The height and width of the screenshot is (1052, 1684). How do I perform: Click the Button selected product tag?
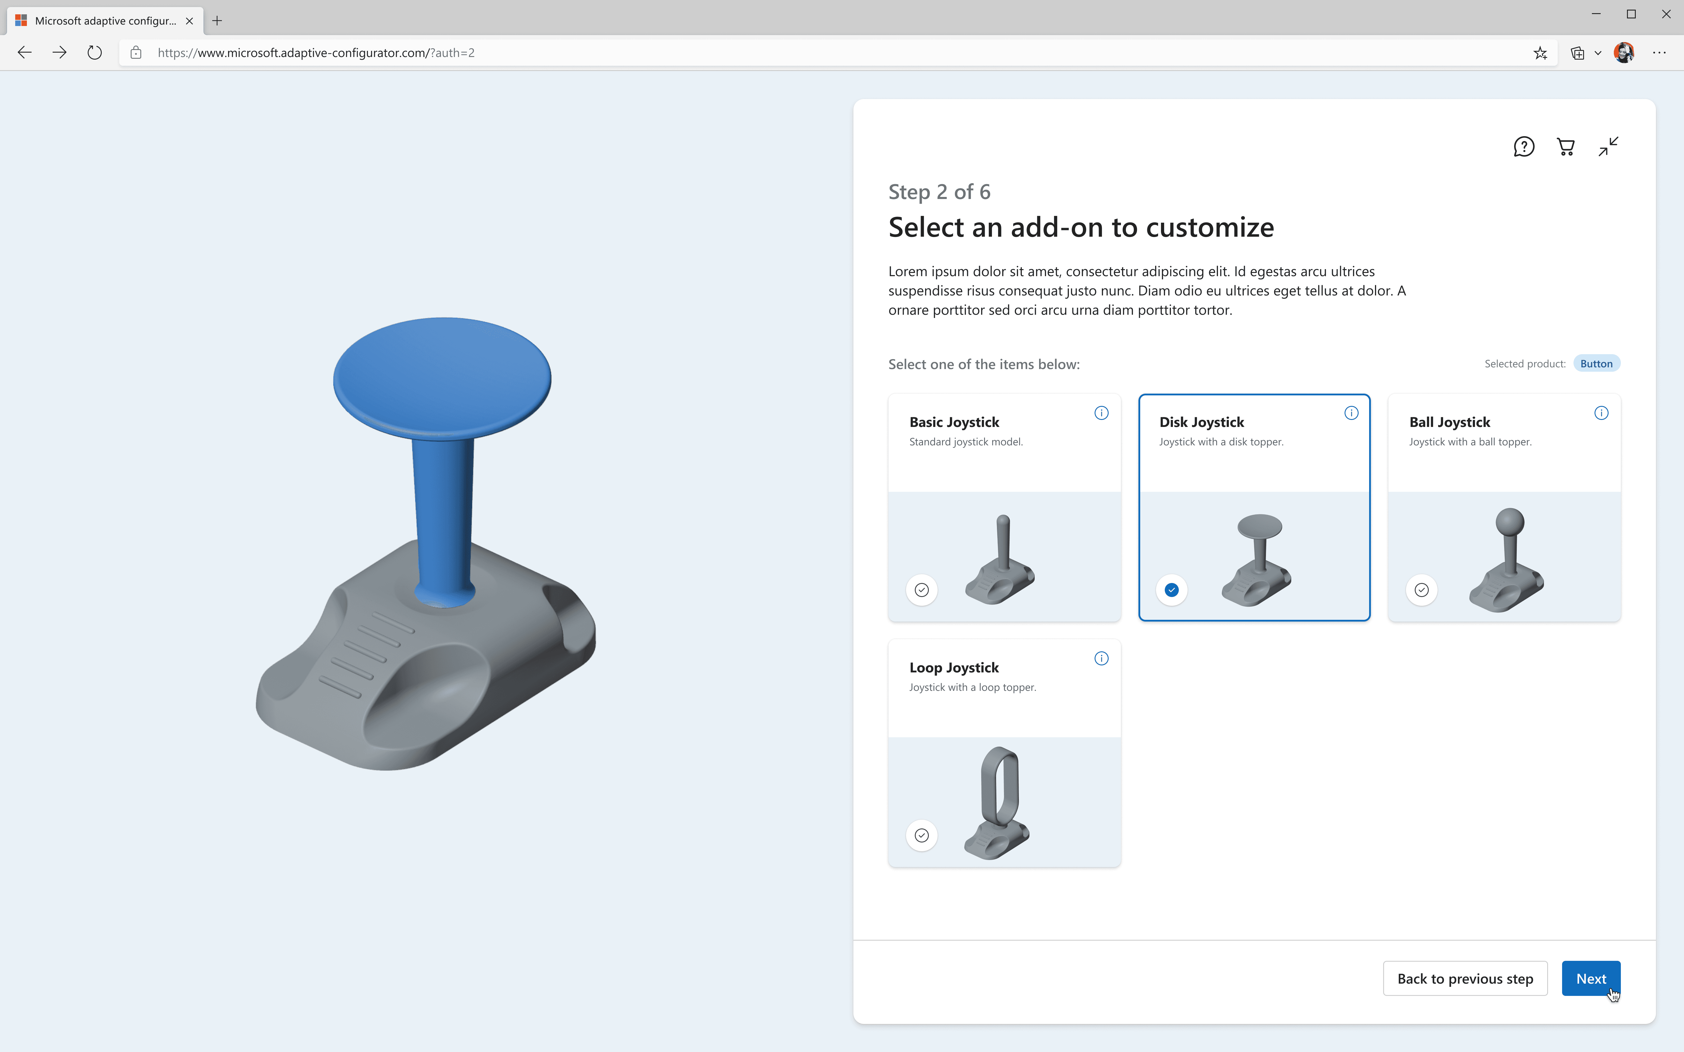[1596, 364]
